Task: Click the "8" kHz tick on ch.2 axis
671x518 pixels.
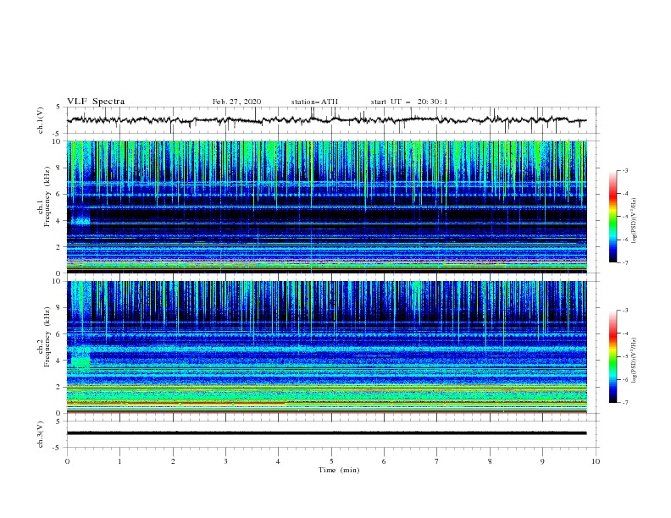Action: pos(60,308)
